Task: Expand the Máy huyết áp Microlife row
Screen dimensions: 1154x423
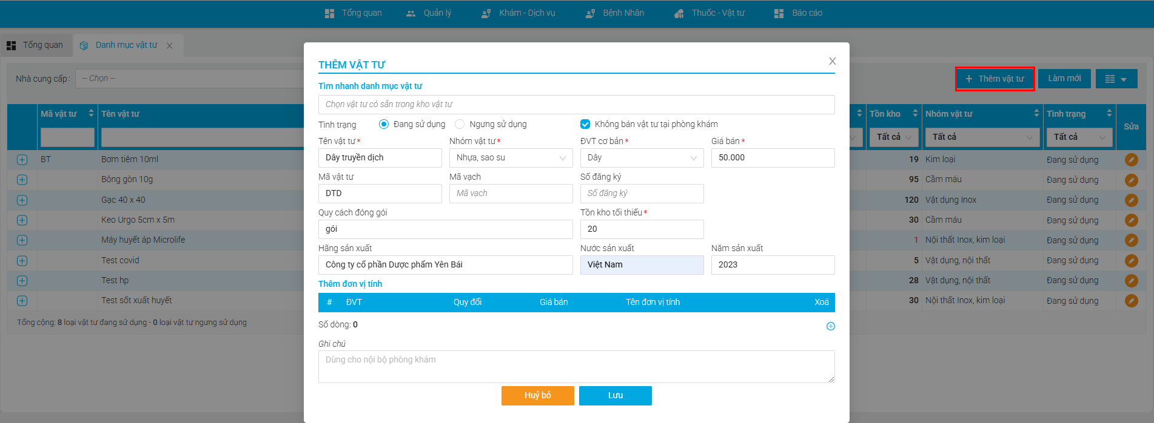Action: [x=22, y=240]
